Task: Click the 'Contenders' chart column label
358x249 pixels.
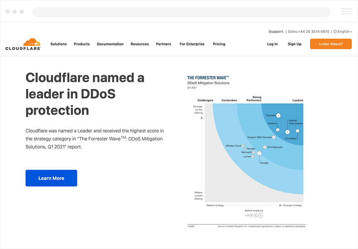Action: pos(229,100)
